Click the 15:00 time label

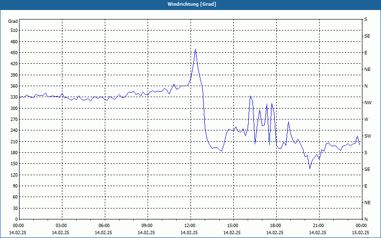tap(233, 226)
